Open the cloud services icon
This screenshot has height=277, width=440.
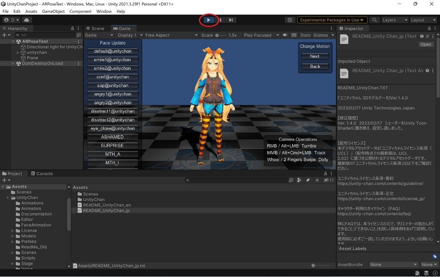pos(26,20)
